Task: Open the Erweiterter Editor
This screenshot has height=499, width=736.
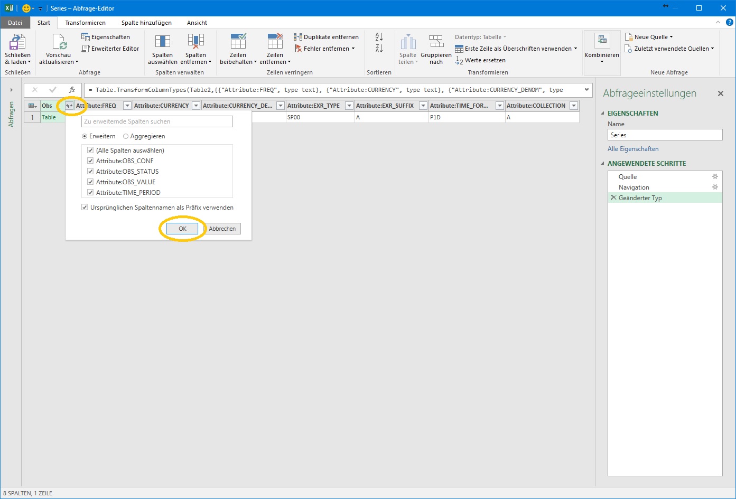Action: point(110,49)
